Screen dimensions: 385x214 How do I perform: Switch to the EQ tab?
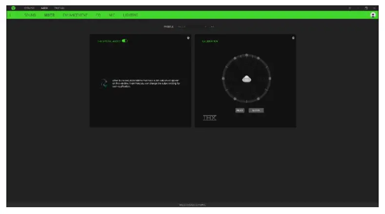click(98, 15)
